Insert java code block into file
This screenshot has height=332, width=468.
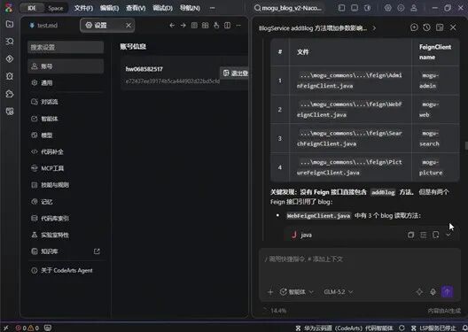pyautogui.click(x=436, y=235)
